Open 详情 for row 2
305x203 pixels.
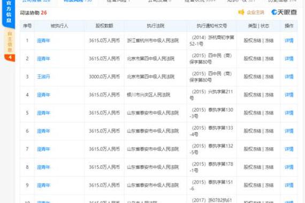(289, 59)
